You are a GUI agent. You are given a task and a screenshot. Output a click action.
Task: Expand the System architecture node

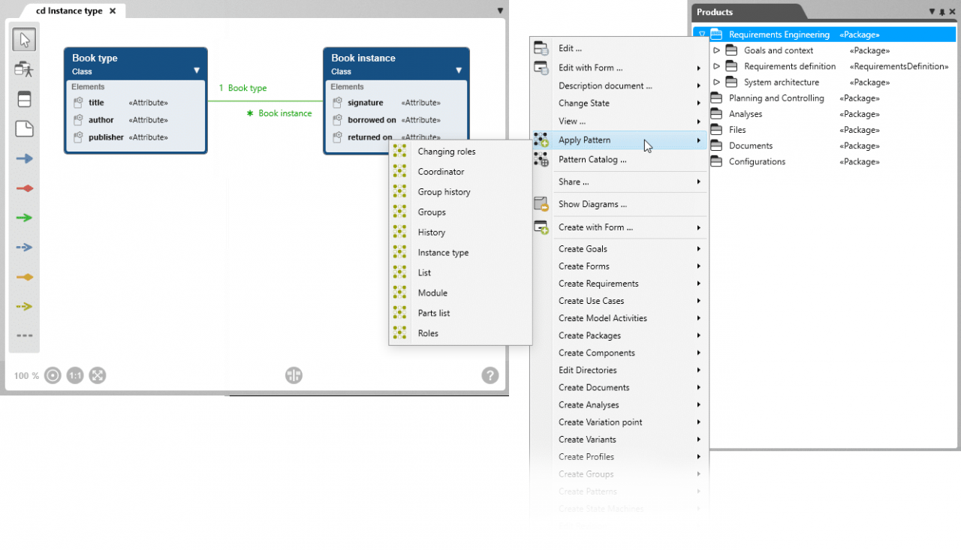coord(715,82)
